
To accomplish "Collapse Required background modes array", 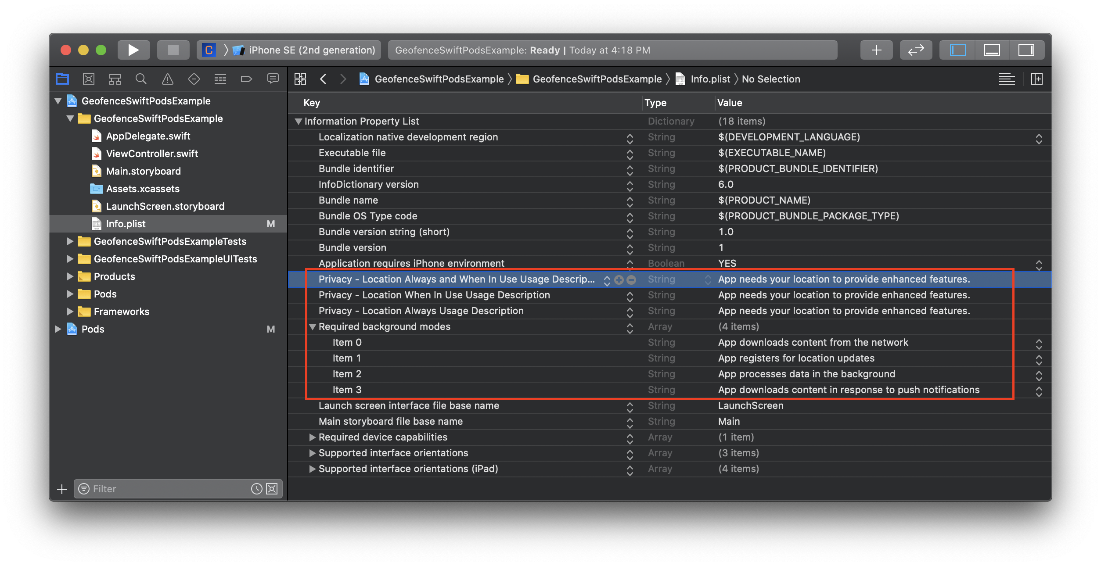I will pos(313,327).
